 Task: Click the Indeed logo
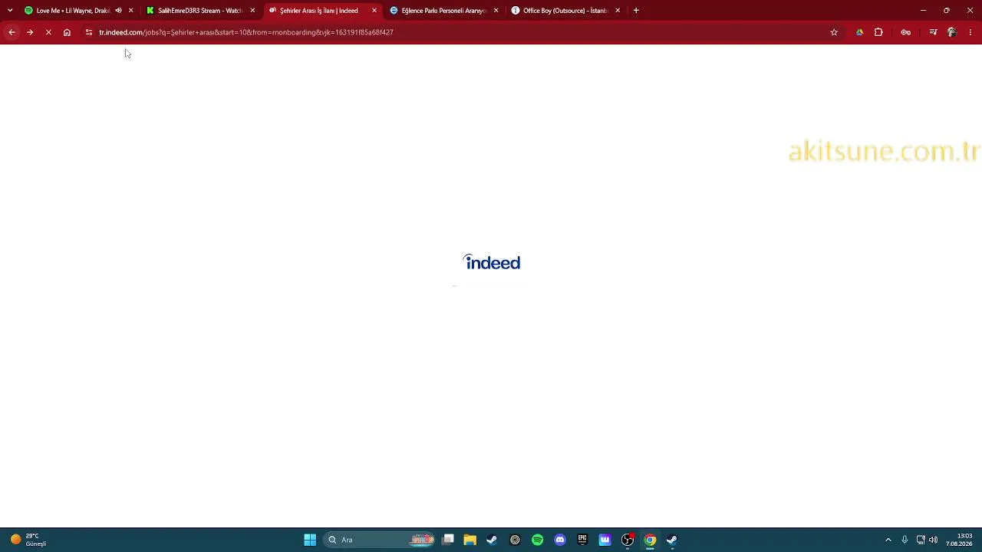(x=492, y=262)
